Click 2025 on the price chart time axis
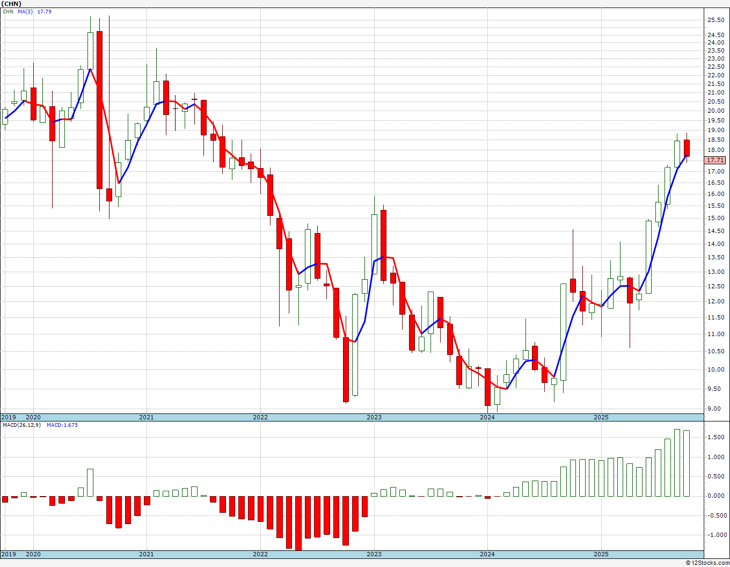 tap(601, 417)
